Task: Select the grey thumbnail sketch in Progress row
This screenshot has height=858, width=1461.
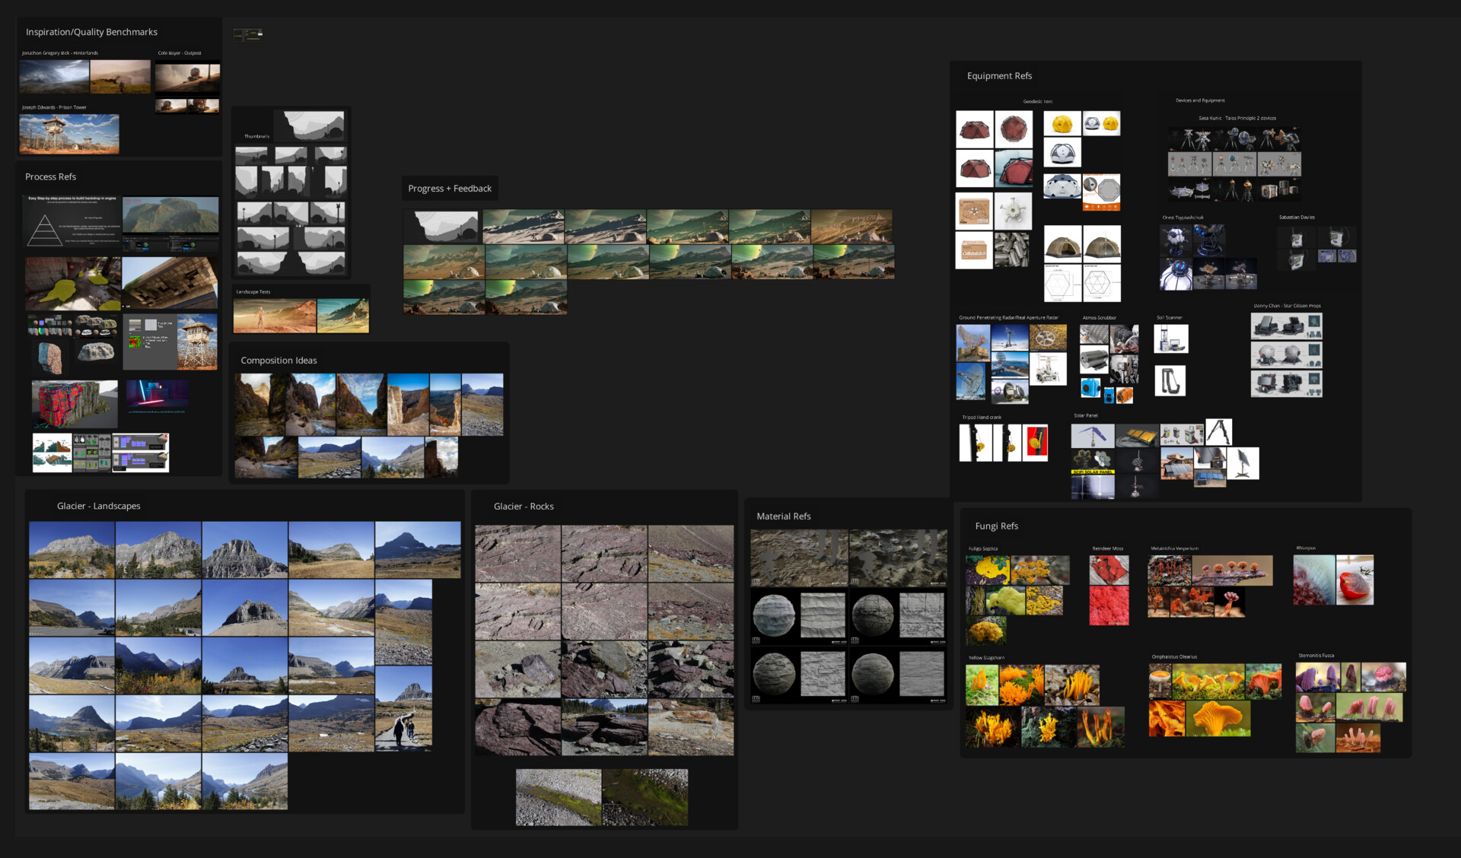Action: [443, 227]
